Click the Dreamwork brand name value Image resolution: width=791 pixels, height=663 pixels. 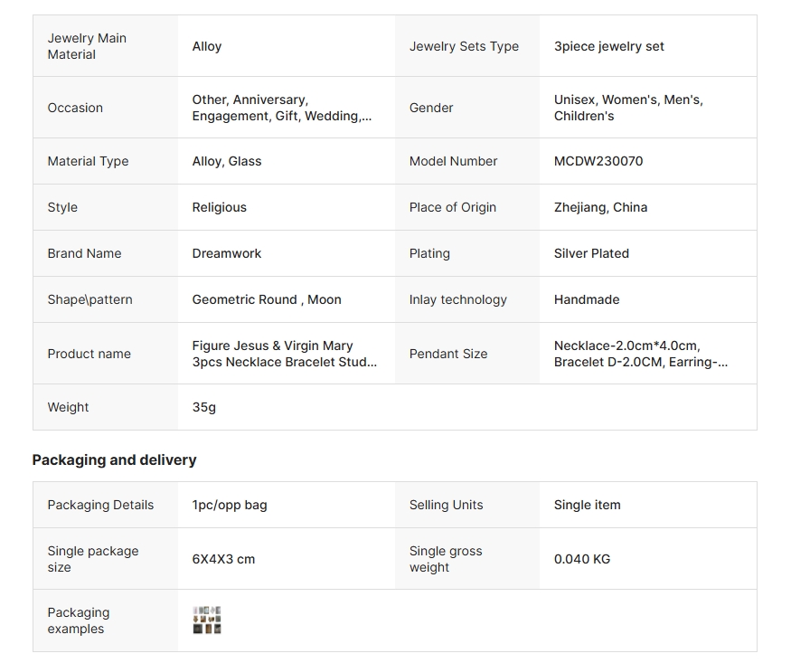[x=227, y=253]
